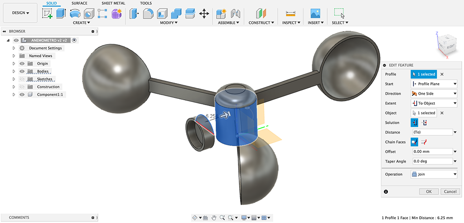Expand the Document Settings tree node
Screen dimensions: 464x223
(x=14, y=48)
